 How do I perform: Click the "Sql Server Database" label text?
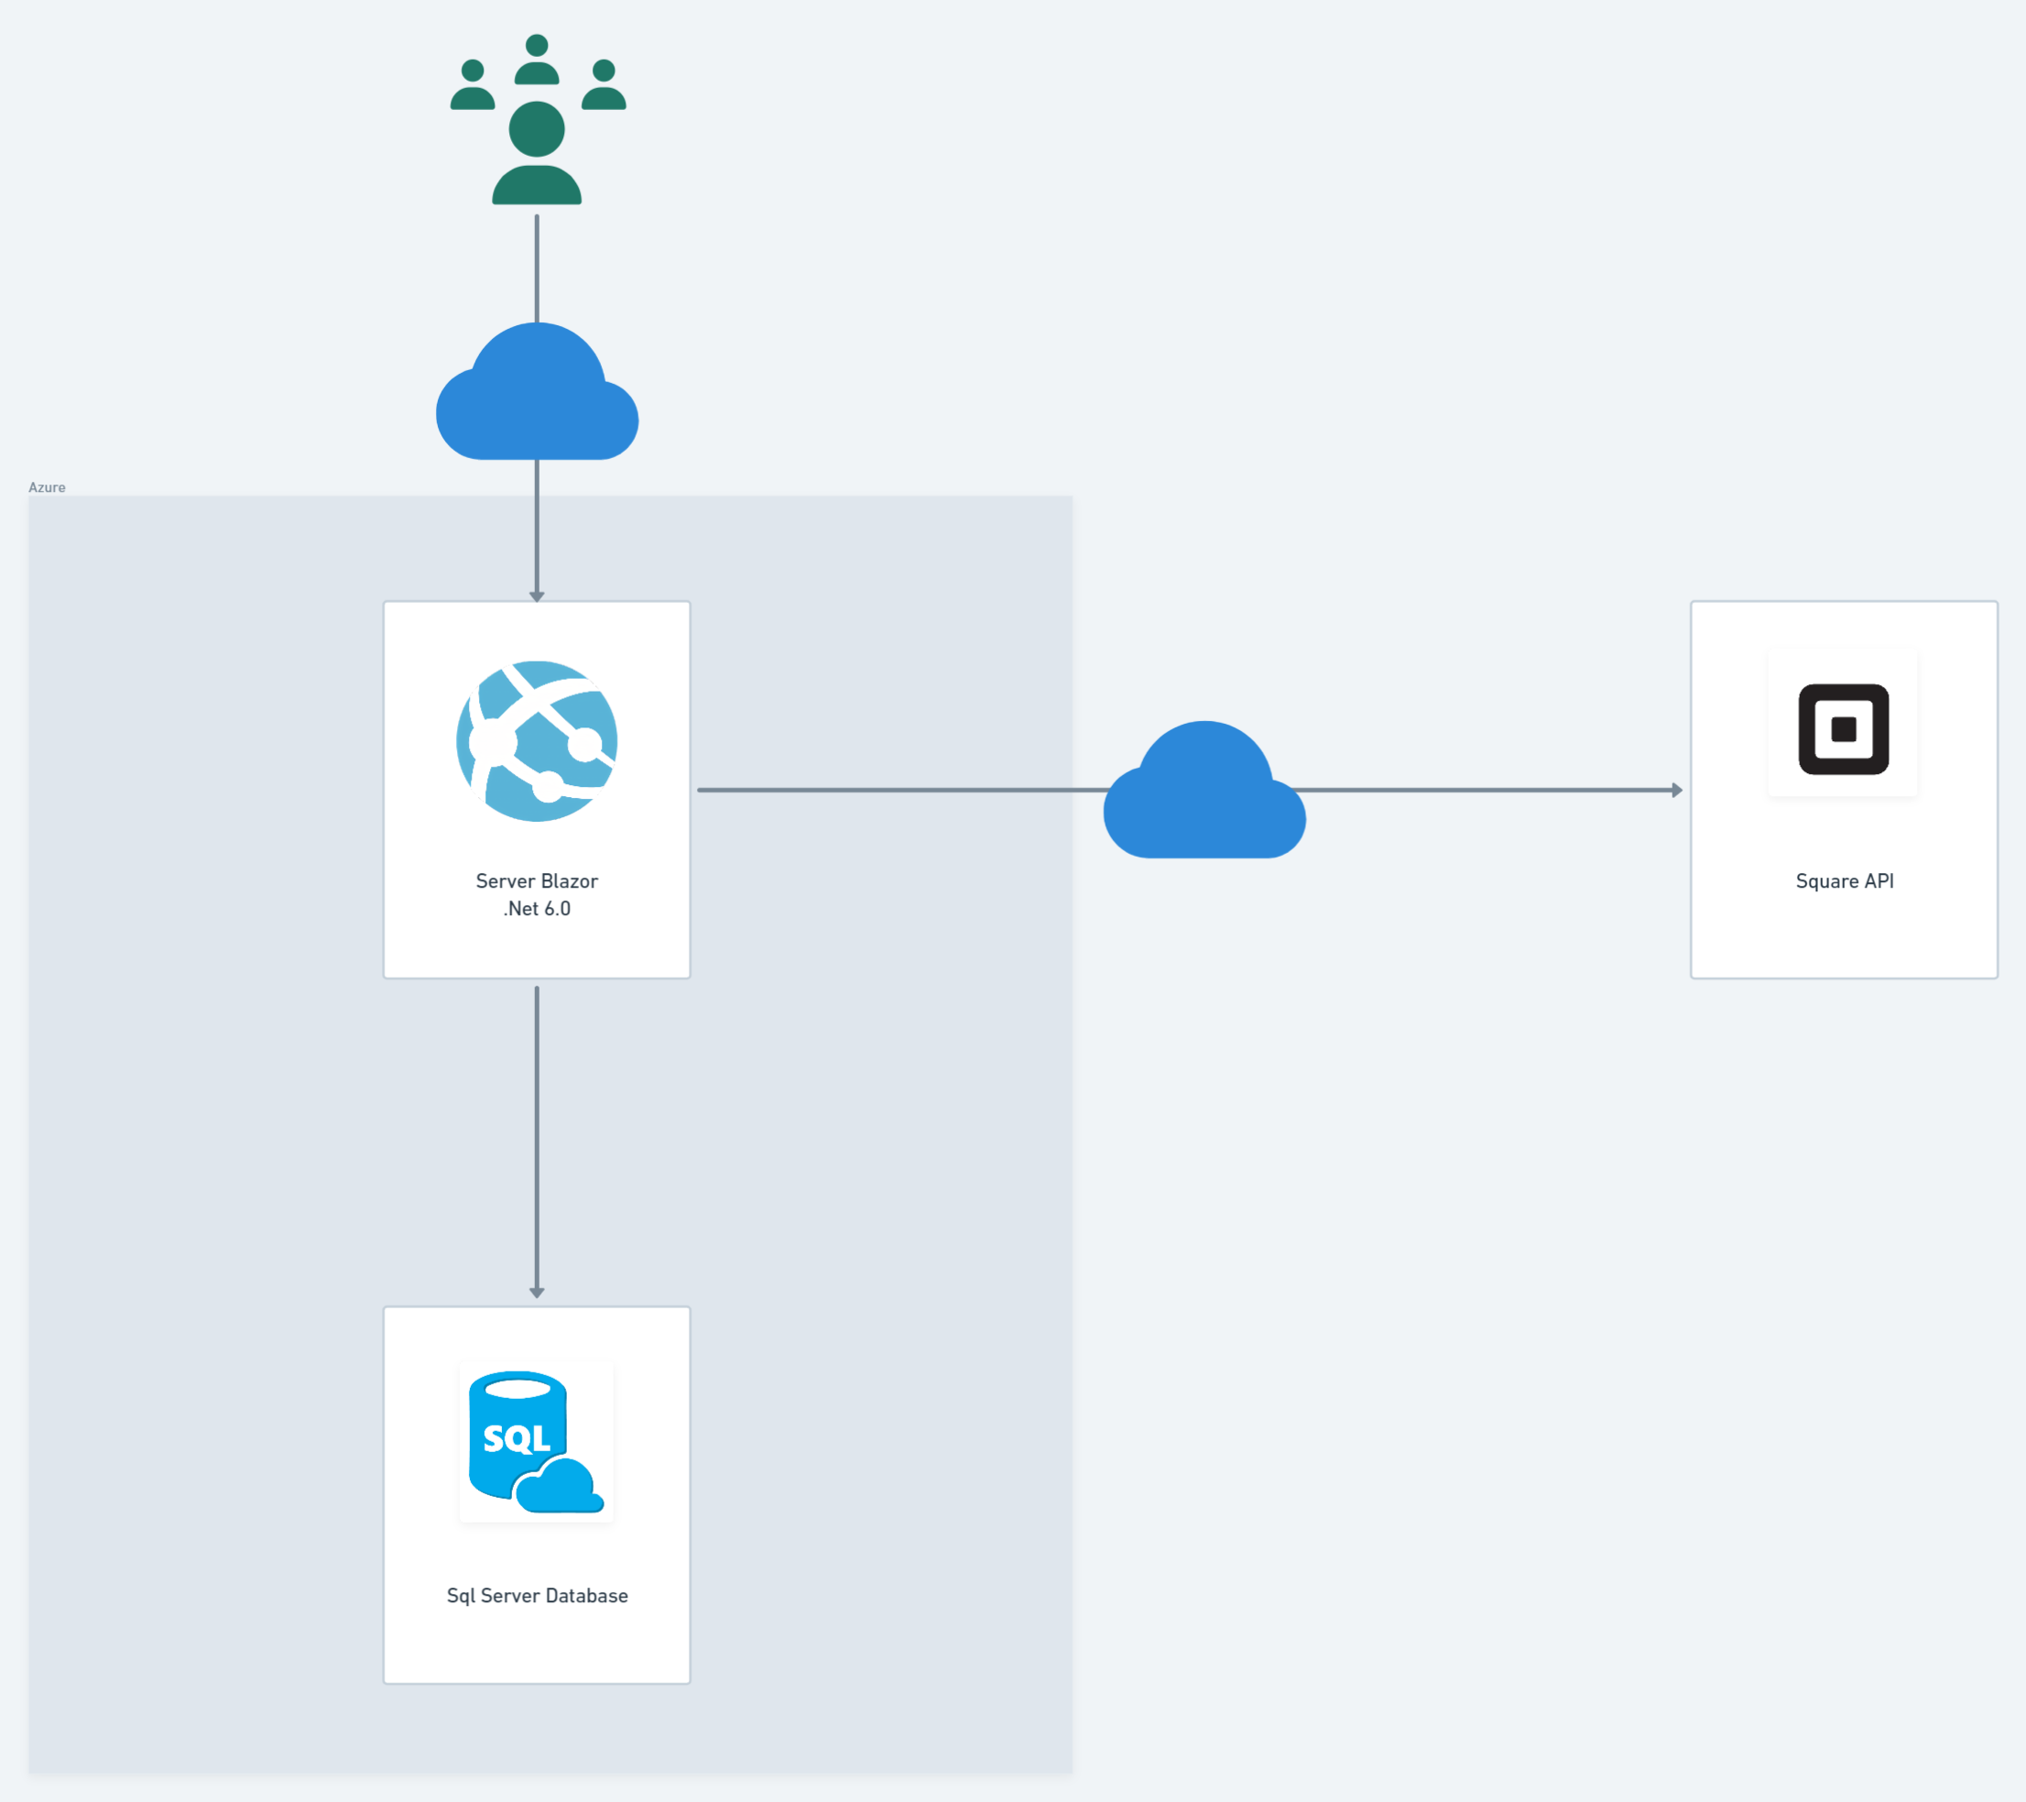[538, 1596]
